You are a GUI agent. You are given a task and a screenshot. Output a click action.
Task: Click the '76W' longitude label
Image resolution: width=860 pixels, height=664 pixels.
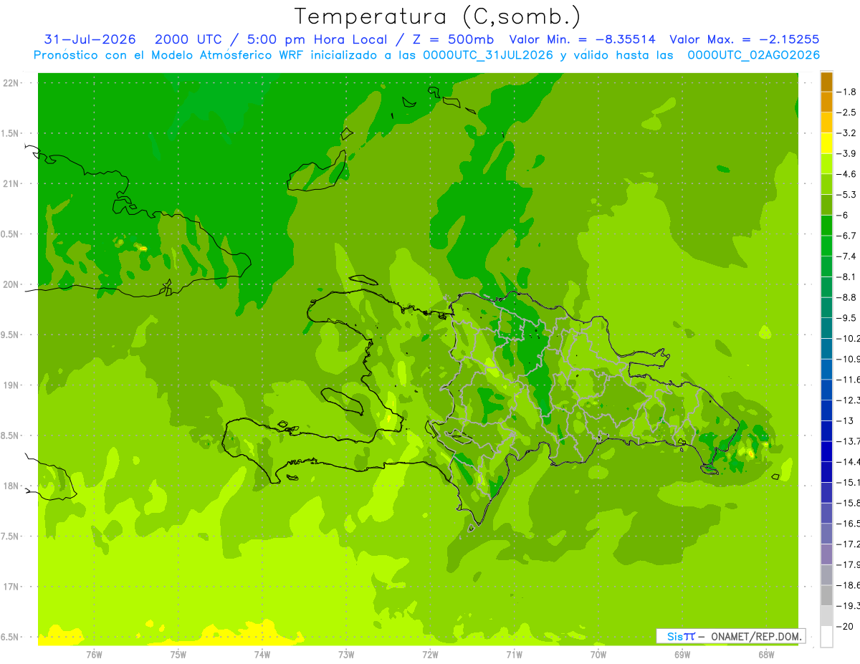click(94, 654)
